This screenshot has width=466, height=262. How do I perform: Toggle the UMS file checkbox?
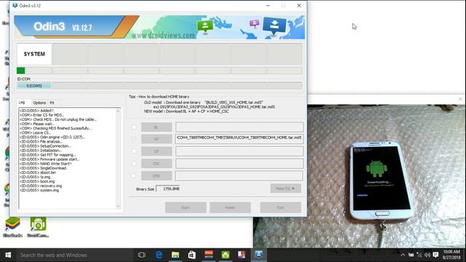[134, 175]
